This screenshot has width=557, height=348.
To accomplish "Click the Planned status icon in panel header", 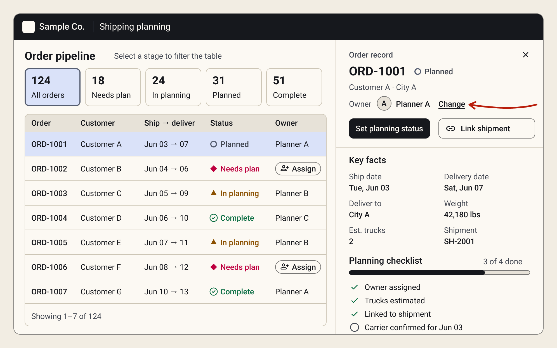I will point(418,72).
